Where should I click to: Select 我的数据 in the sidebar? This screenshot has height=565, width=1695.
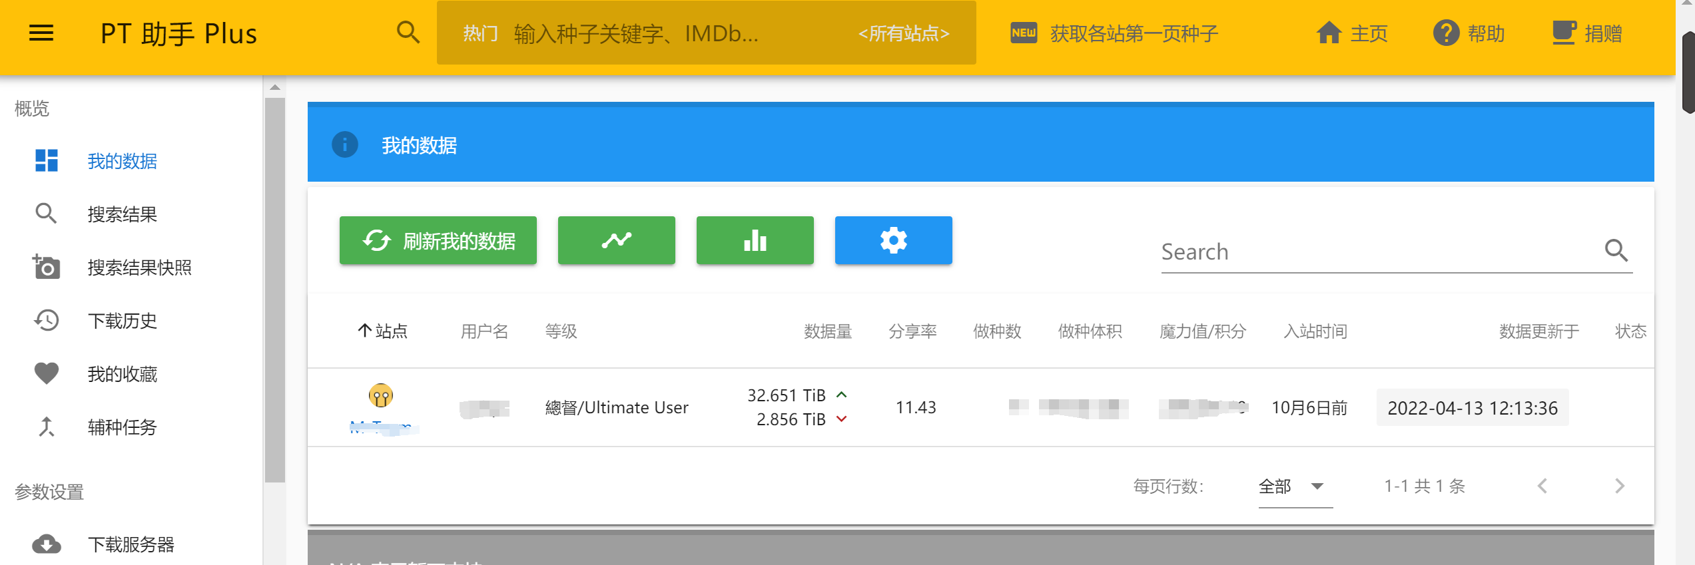pyautogui.click(x=123, y=161)
